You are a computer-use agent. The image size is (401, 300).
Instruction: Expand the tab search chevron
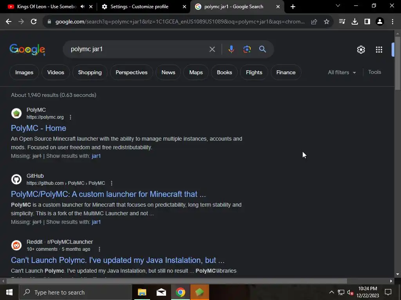[338, 5]
